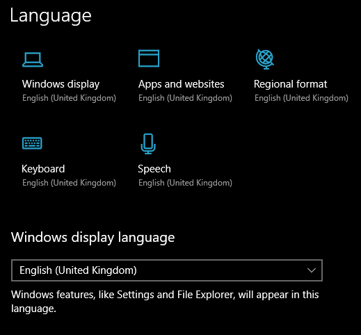
Task: Click English (United Kingdom) under Regional format
Action: pyautogui.click(x=301, y=98)
